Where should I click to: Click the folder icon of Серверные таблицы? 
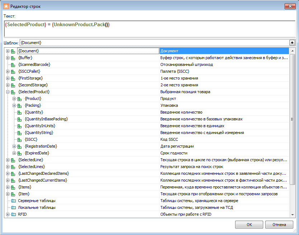14,201
